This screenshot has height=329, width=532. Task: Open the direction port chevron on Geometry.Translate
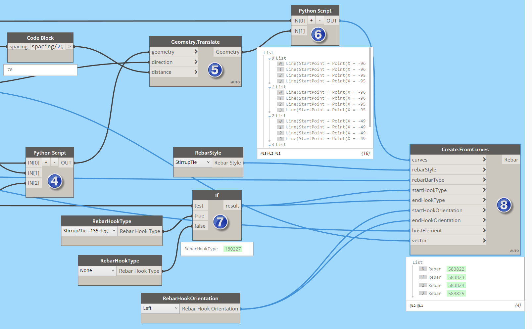(x=196, y=62)
